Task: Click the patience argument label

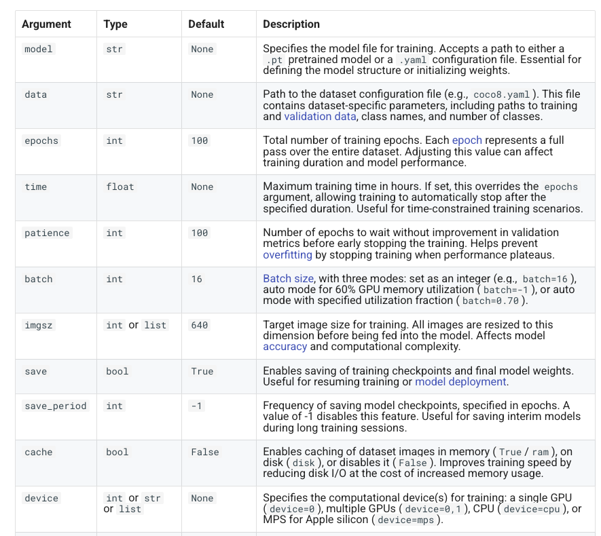Action: coord(47,233)
